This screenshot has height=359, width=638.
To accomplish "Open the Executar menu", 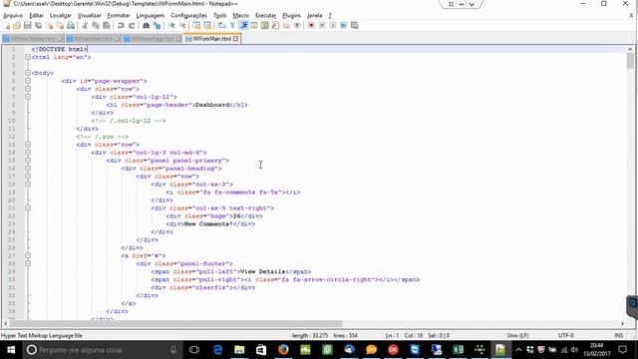I will pyautogui.click(x=266, y=16).
